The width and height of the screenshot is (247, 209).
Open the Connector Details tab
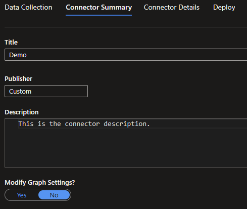tap(172, 8)
